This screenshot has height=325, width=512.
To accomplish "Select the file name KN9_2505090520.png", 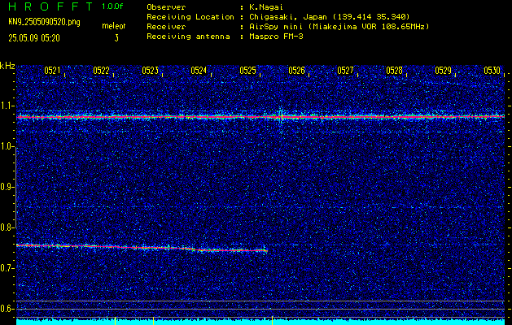I will [x=44, y=23].
